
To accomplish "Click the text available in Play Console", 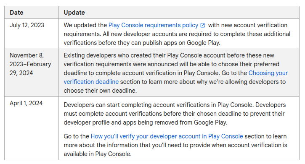I will click(x=98, y=154).
